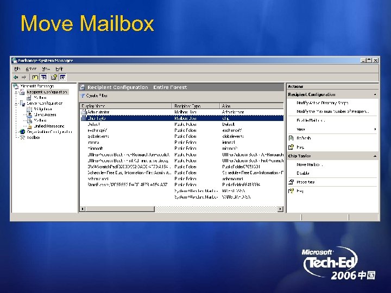Open the View menu in menu bar
Screen dimensions: 391x293
(x=46, y=68)
